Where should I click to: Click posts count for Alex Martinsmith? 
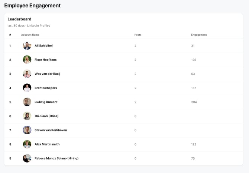coord(135,144)
